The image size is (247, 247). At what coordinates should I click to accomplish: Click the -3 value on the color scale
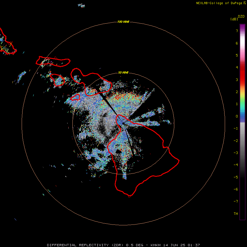click(x=236, y=153)
